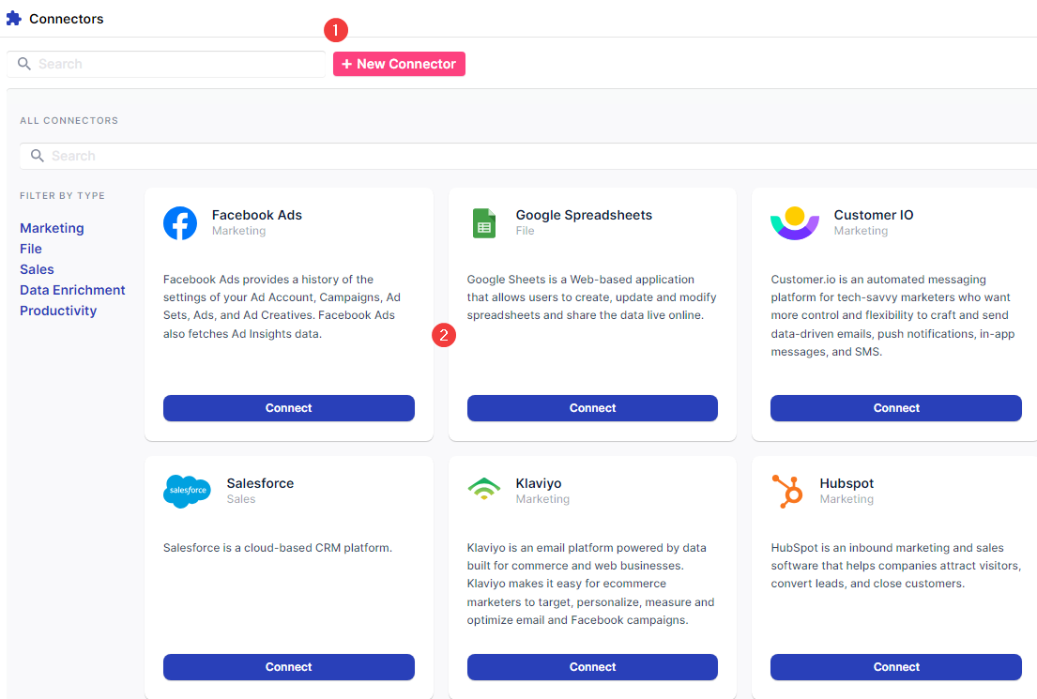Click the Facebook Ads logo
Image resolution: width=1037 pixels, height=699 pixels.
180,223
